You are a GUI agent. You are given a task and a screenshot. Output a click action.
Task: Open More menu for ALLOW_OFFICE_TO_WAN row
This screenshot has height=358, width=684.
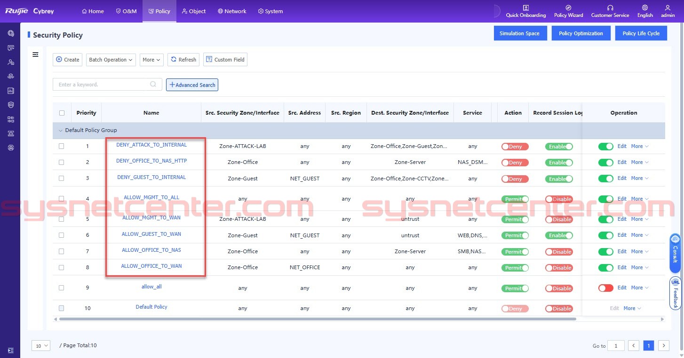[640, 267]
